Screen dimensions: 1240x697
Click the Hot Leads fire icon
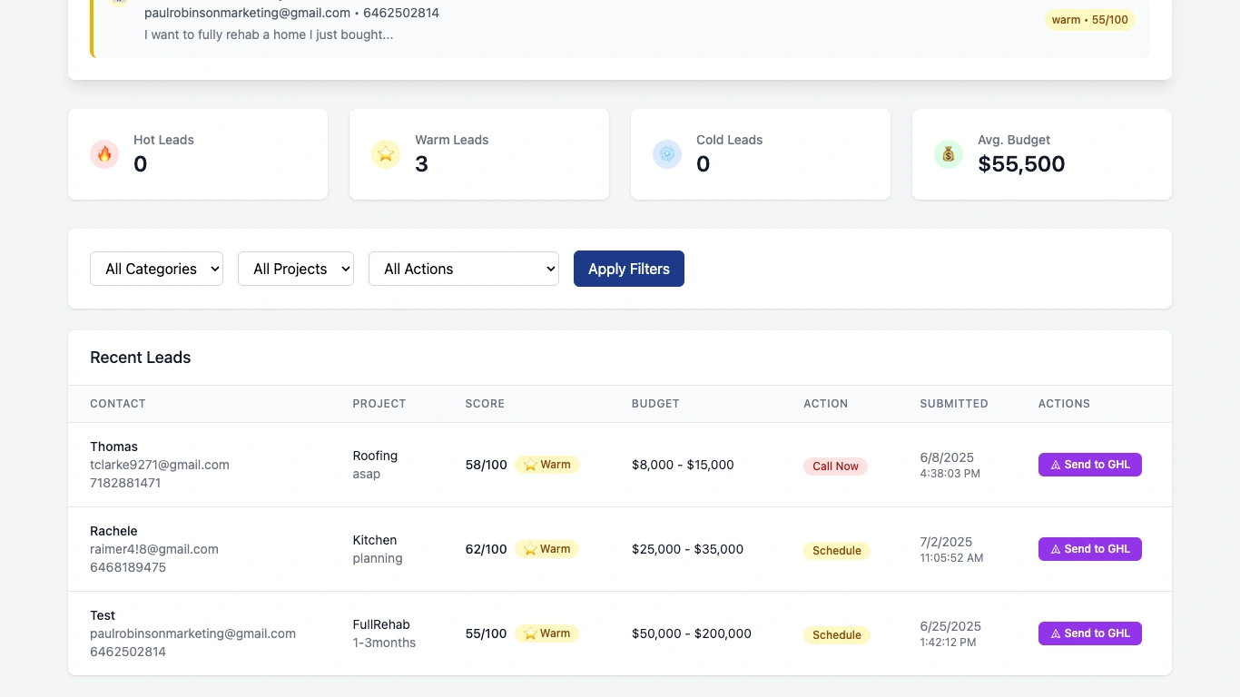(104, 154)
